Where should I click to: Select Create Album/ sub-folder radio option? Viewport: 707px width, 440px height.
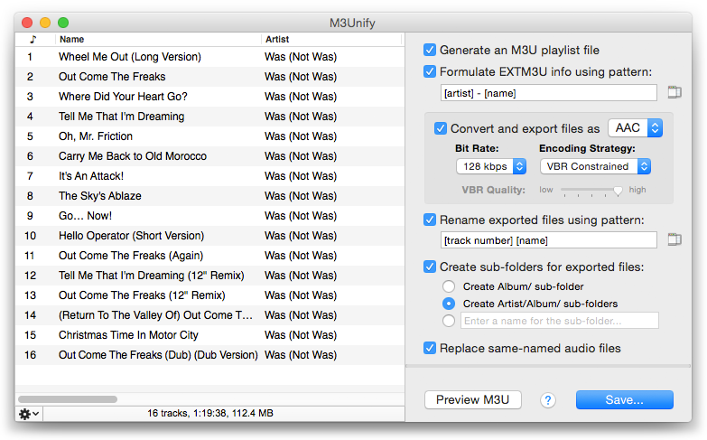pos(449,286)
